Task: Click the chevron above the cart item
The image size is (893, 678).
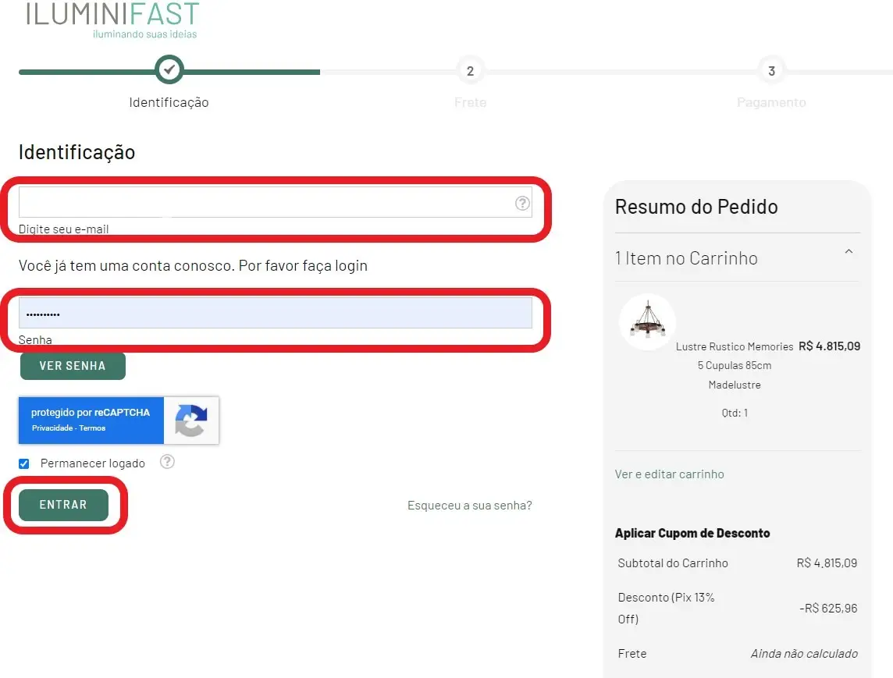Action: [849, 252]
